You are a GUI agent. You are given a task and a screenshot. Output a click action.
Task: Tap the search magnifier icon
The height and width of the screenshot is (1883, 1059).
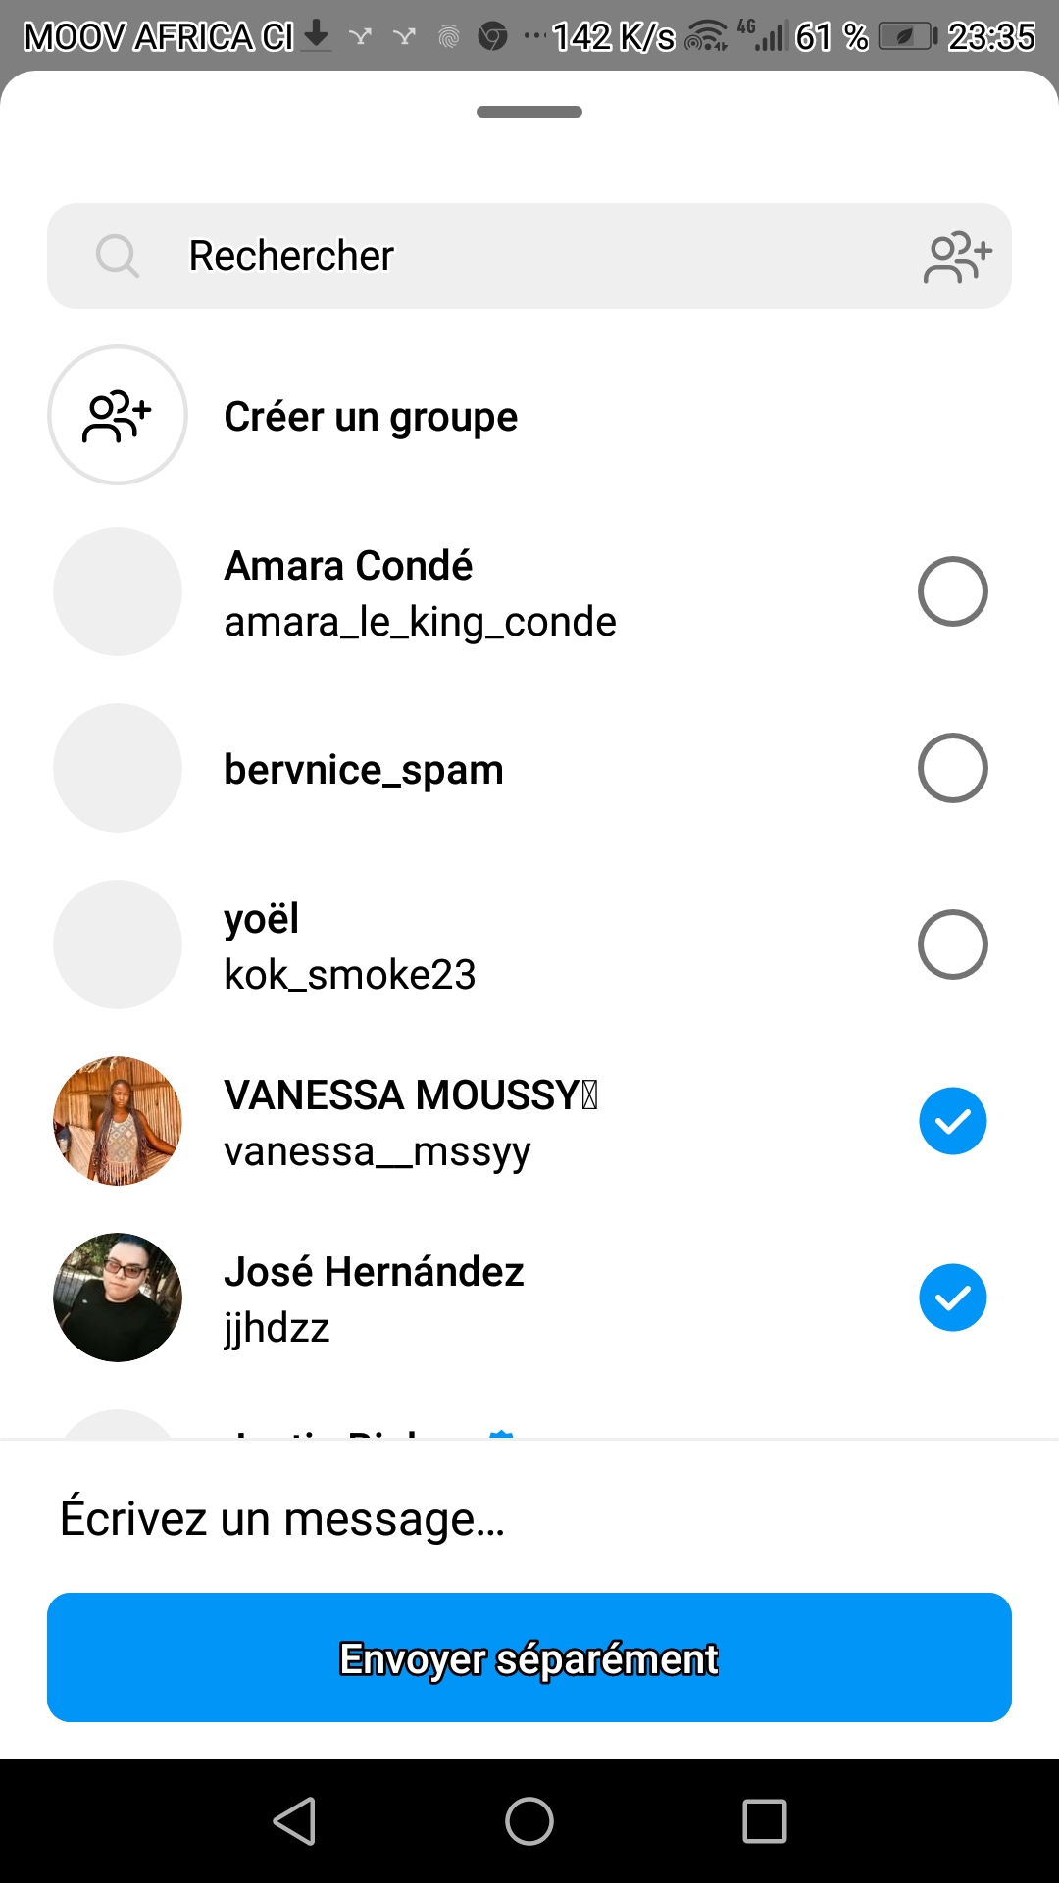pyautogui.click(x=118, y=256)
